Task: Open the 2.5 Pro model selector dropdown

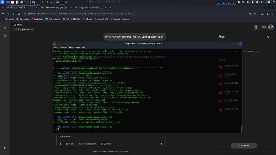Action: pos(23,29)
